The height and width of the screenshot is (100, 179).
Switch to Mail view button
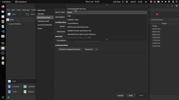click(21, 81)
